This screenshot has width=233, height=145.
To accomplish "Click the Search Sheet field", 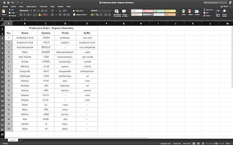I will point(215,2).
